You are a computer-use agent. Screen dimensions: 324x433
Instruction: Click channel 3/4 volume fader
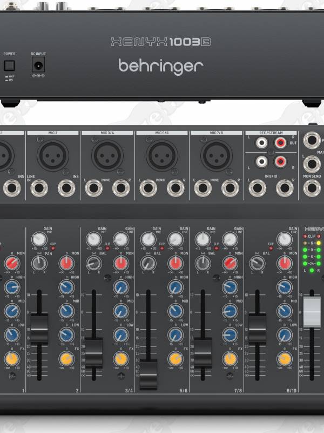[93, 353]
